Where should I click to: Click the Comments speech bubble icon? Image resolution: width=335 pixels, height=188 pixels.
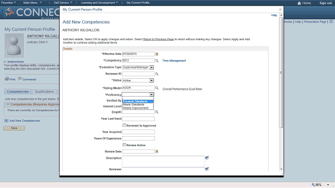pyautogui.click(x=20, y=79)
